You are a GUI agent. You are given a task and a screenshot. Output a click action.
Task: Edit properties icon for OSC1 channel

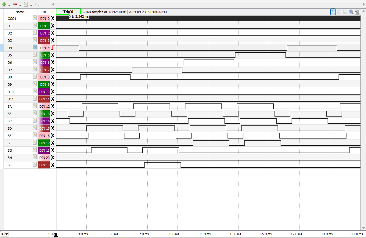(35, 18)
